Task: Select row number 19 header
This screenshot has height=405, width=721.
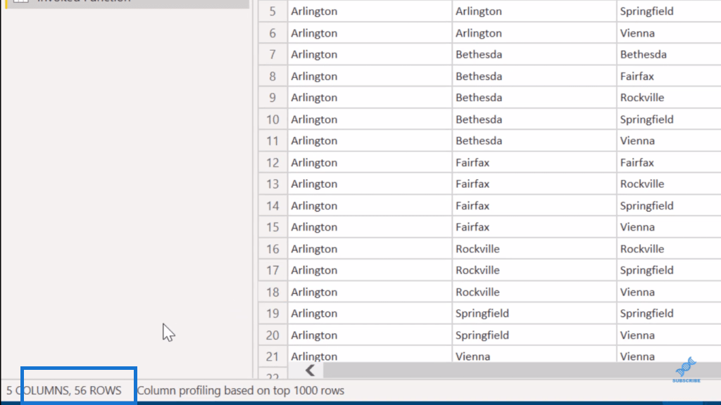Action: [x=272, y=313]
